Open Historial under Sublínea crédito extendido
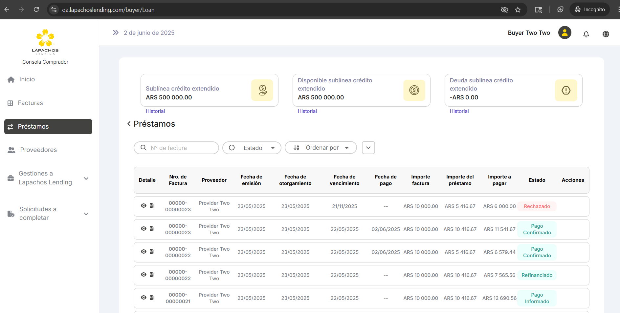This screenshot has width=620, height=313. 155,111
